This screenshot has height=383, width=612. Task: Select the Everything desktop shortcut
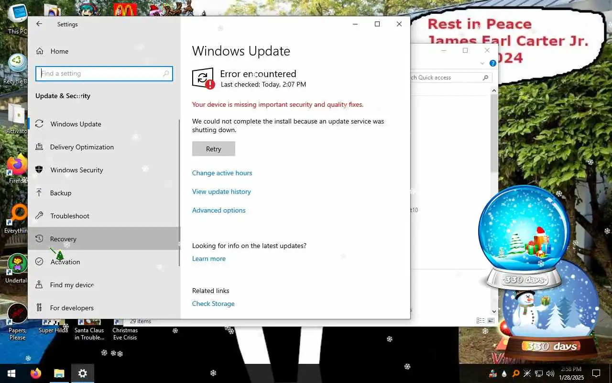17,219
